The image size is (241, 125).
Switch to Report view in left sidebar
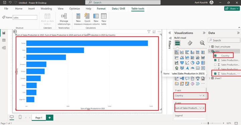(4, 33)
